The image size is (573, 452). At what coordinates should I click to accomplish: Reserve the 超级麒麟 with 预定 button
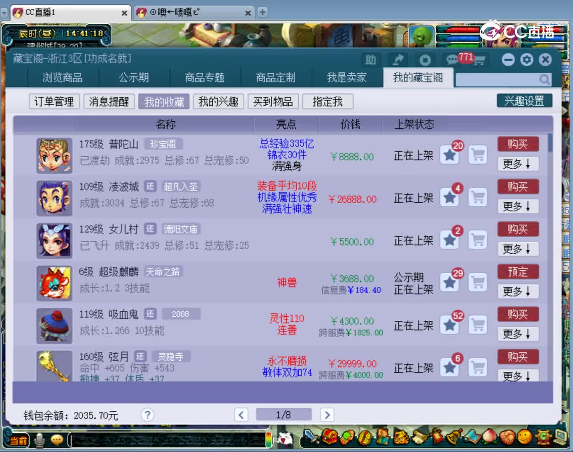point(518,272)
